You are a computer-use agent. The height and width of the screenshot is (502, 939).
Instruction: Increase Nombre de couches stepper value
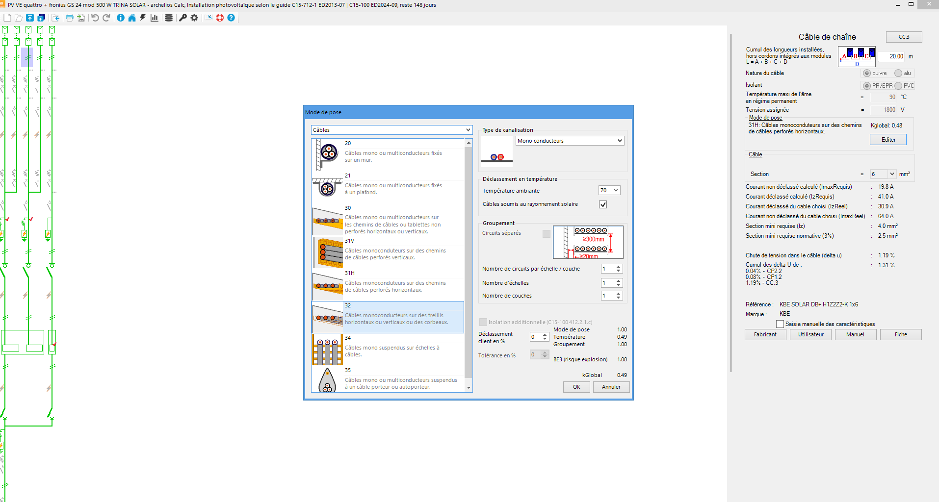coord(619,294)
